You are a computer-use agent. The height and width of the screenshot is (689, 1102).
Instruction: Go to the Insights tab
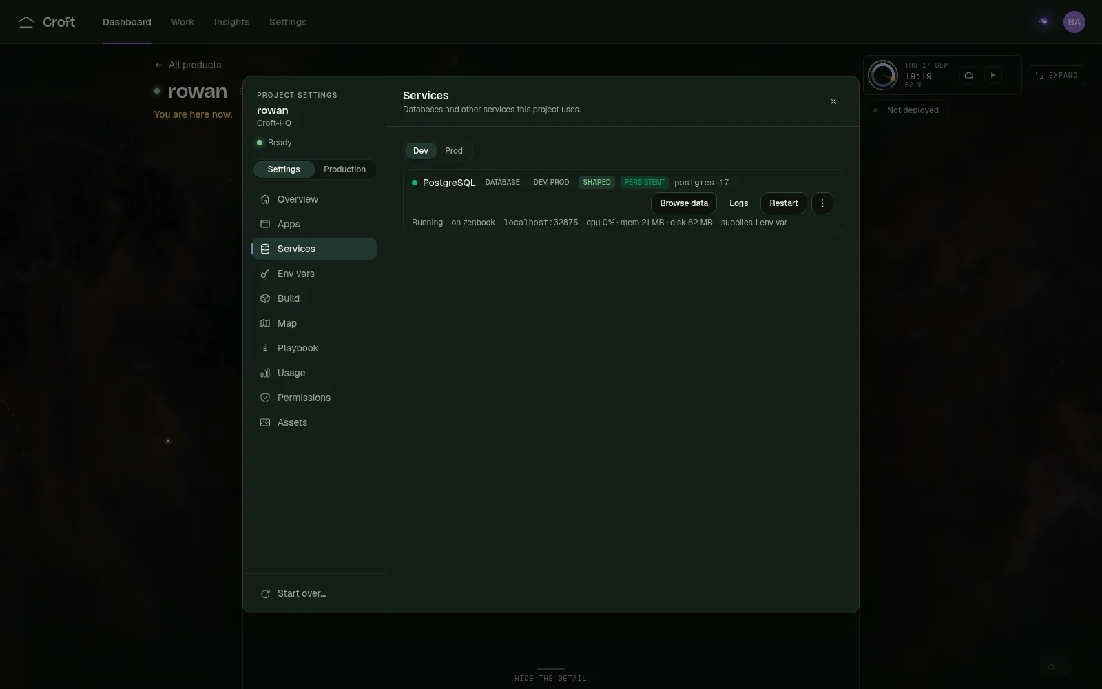[x=231, y=22]
